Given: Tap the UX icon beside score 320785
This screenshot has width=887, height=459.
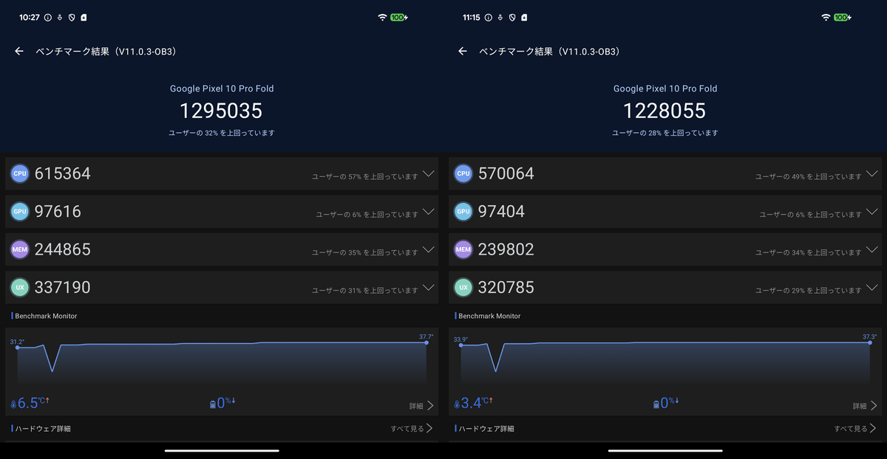Looking at the screenshot, I should (x=463, y=288).
